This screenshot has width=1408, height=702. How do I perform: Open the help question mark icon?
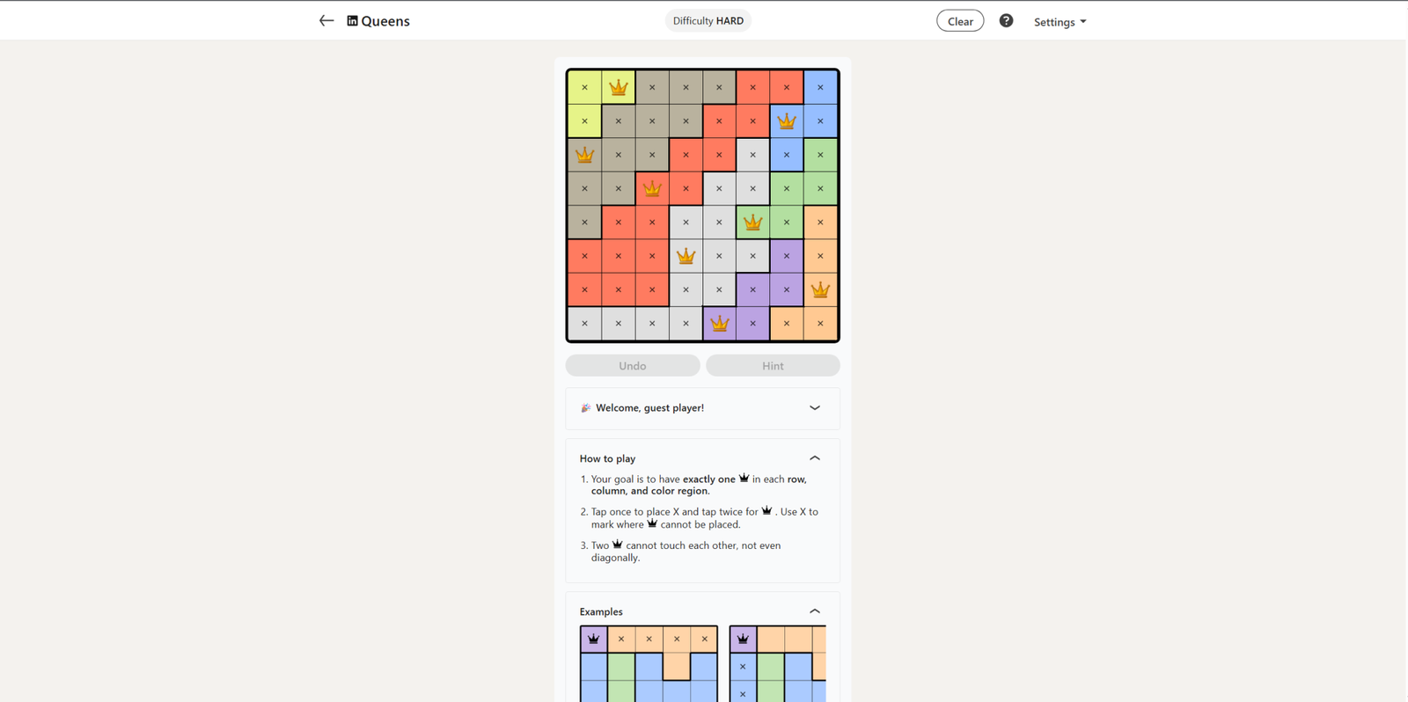pyautogui.click(x=1006, y=21)
